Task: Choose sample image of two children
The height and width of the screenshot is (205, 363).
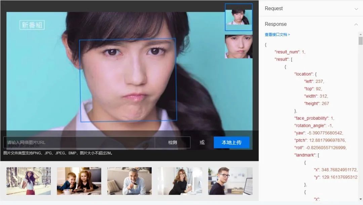Action: (x=79, y=181)
